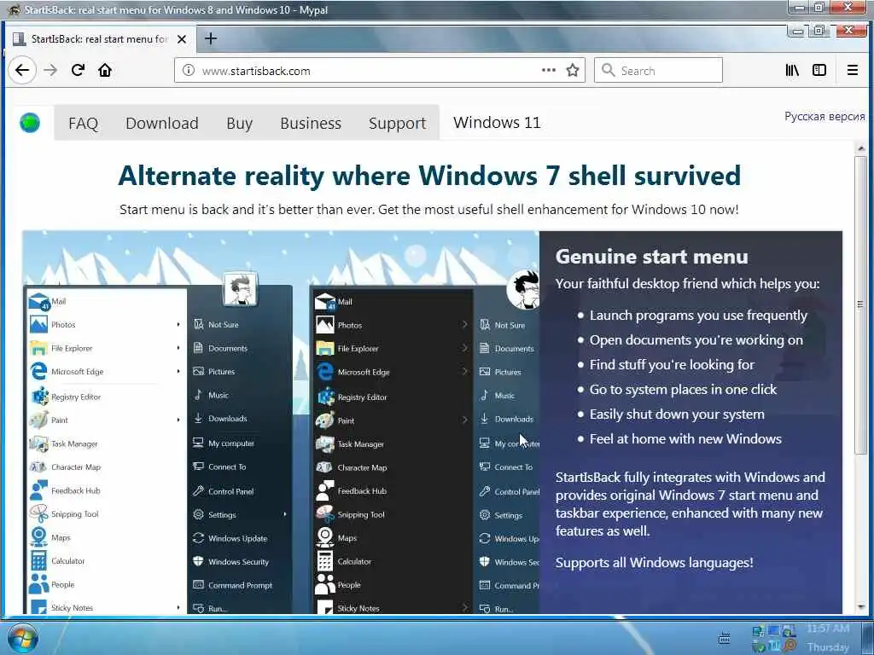Go back to the previous page
The image size is (874, 655).
[x=22, y=70]
